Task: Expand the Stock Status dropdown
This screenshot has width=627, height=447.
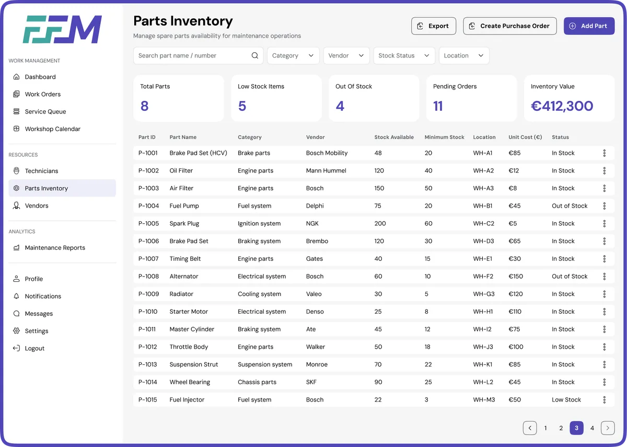Action: 404,55
